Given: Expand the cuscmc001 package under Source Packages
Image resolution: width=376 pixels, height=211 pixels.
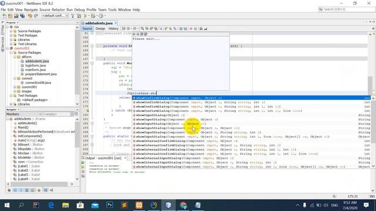Looking at the screenshot, I should [x=15, y=87].
